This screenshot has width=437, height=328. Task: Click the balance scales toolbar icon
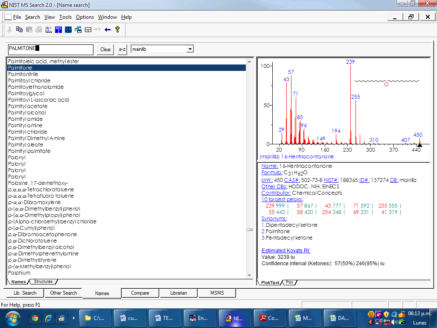68,29
